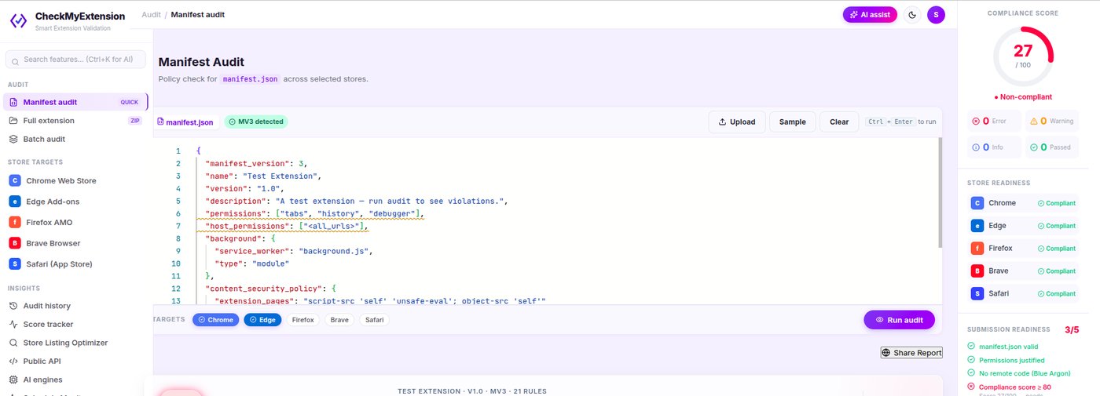The height and width of the screenshot is (396, 1100).
Task: Clear the manifest editor
Action: [839, 122]
